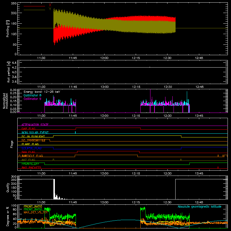Click the ATTENUATOR_STATE flag label
The image size is (231, 231).
point(35,125)
